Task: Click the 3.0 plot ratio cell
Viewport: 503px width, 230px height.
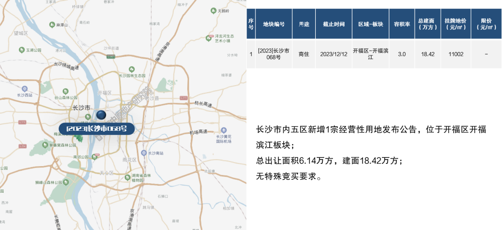Action: 402,54
